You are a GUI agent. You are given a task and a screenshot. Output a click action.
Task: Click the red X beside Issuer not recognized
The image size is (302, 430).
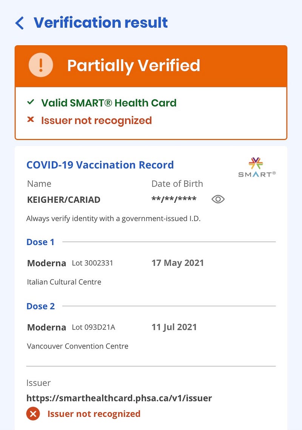(31, 119)
